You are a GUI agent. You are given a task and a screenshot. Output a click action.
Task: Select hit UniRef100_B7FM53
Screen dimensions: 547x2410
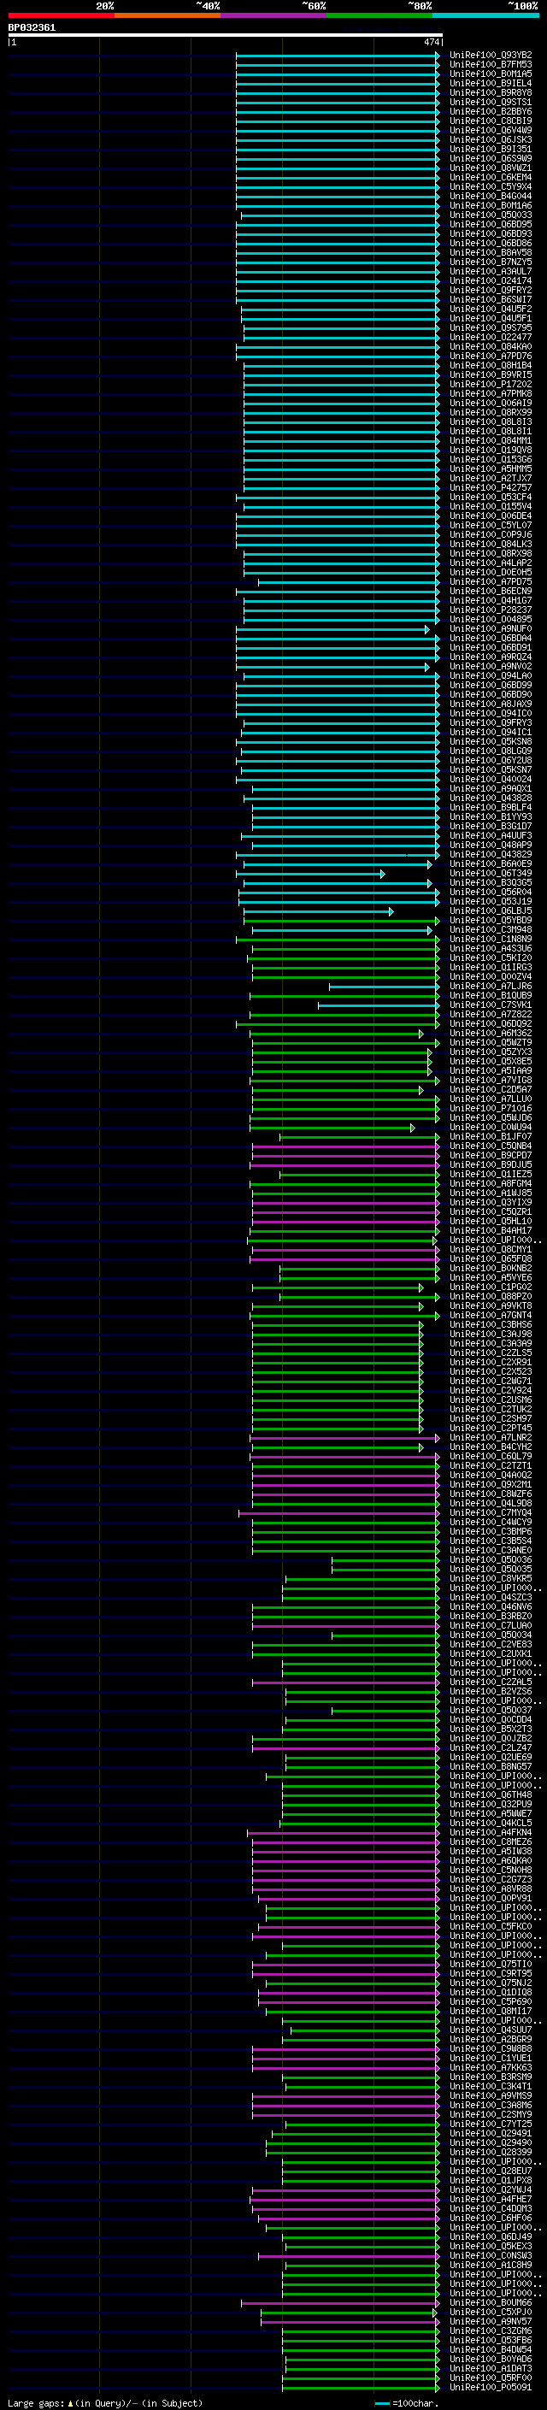point(490,65)
